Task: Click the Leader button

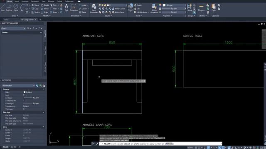Action: tap(83, 9)
